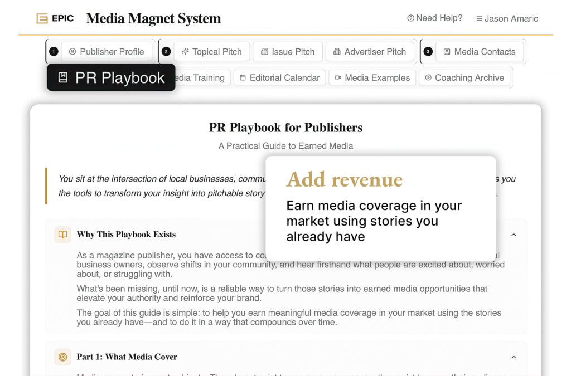This screenshot has width=571, height=376.
Task: Click the video camera icon on Media Examples
Action: click(338, 77)
